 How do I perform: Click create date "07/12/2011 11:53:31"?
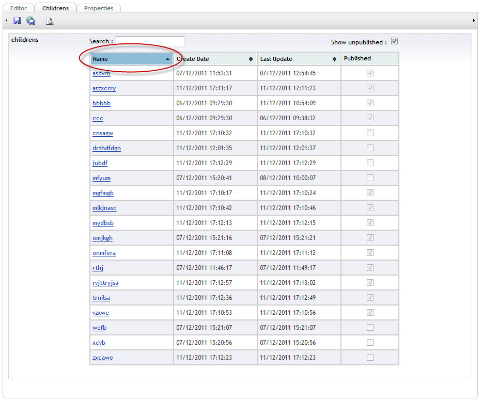tap(204, 73)
